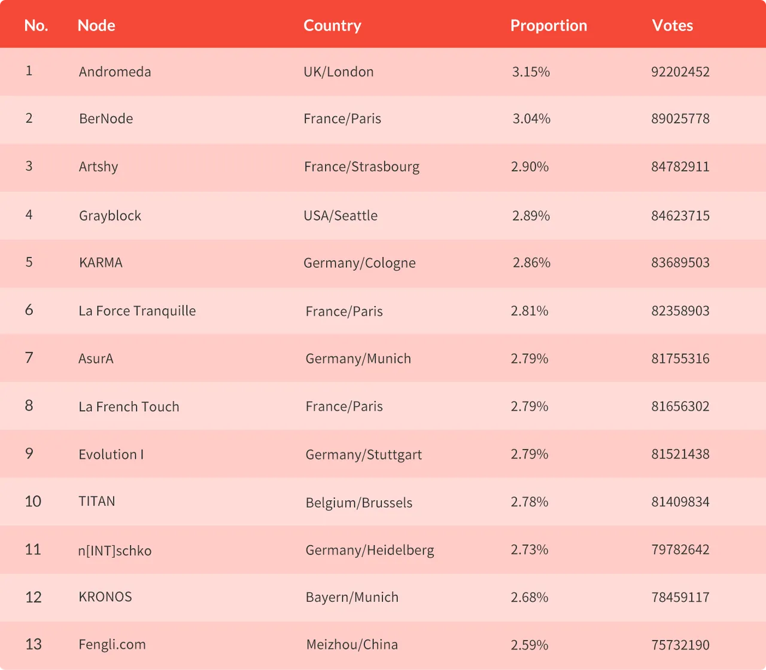Click La French Touch node name

pyautogui.click(x=129, y=406)
